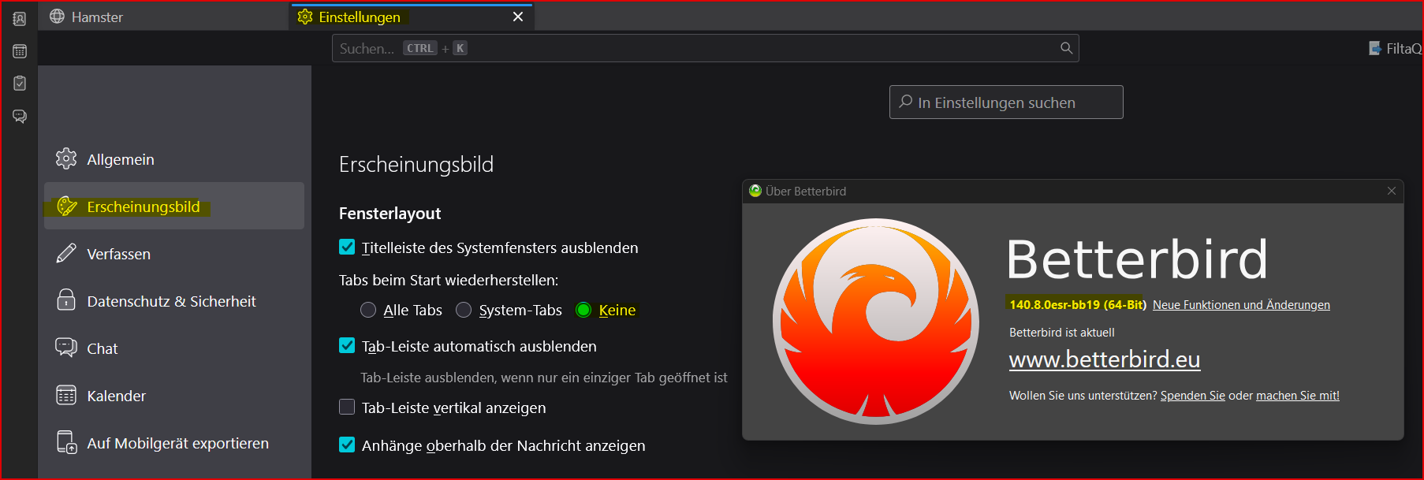Open www.betterbird.eu link
This screenshot has width=1424, height=480.
click(1105, 359)
